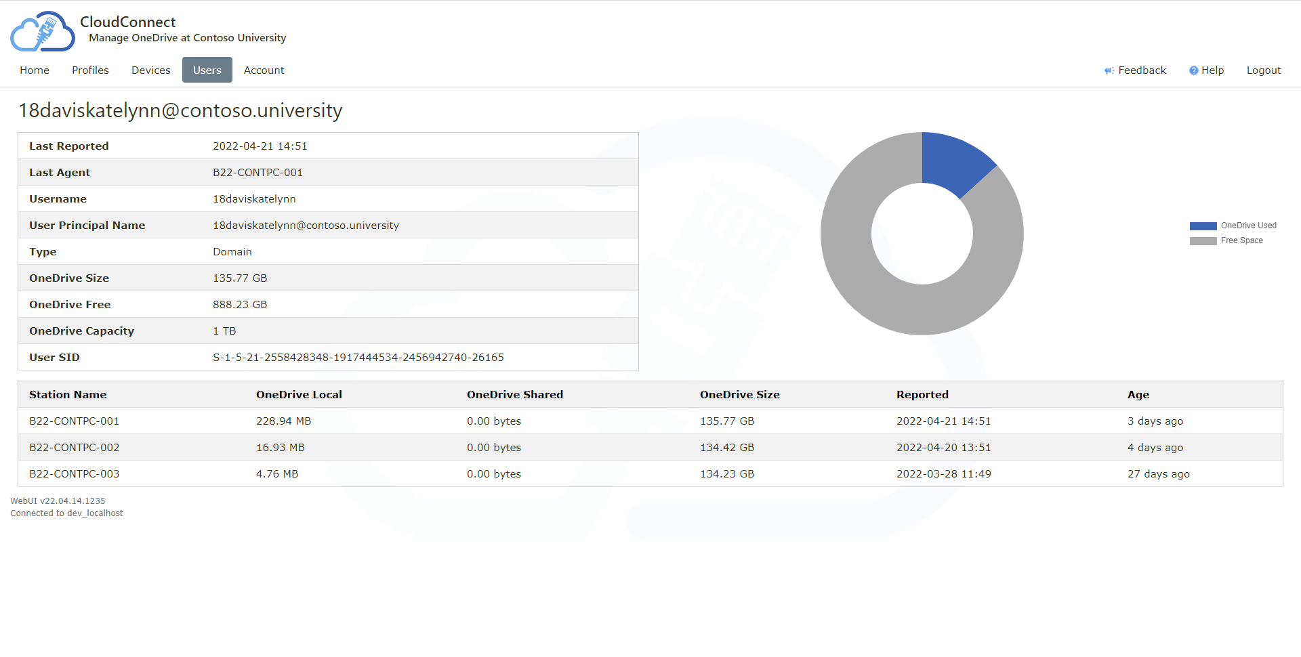1301x657 pixels.
Task: Click the Feedback megaphone icon
Action: [1109, 70]
